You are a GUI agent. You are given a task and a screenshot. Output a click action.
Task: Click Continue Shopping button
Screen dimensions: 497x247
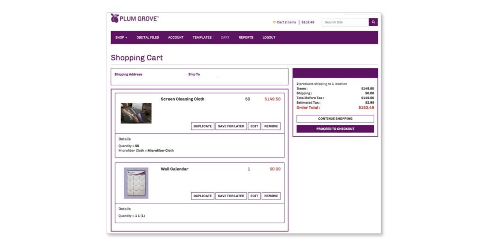[335, 119]
